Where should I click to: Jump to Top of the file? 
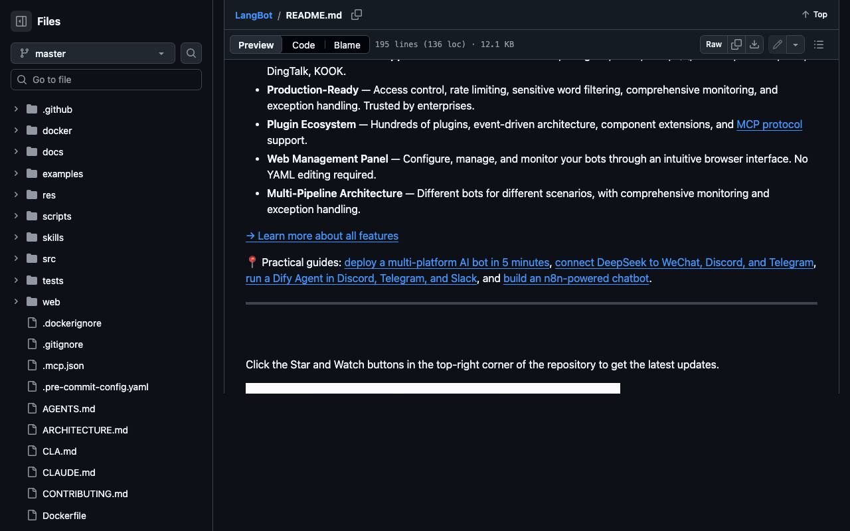[814, 15]
